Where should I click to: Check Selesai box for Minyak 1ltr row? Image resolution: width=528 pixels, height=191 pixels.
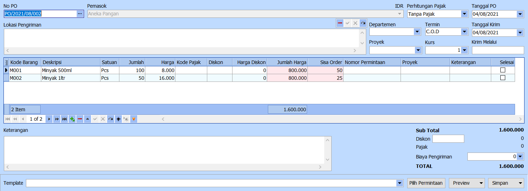(503, 78)
